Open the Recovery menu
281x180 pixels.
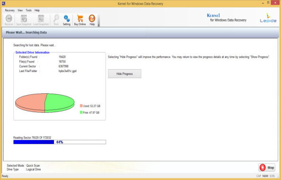pyautogui.click(x=9, y=10)
